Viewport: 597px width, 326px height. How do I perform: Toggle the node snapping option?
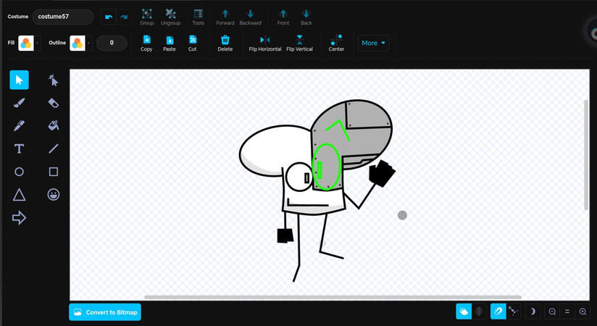coord(514,312)
